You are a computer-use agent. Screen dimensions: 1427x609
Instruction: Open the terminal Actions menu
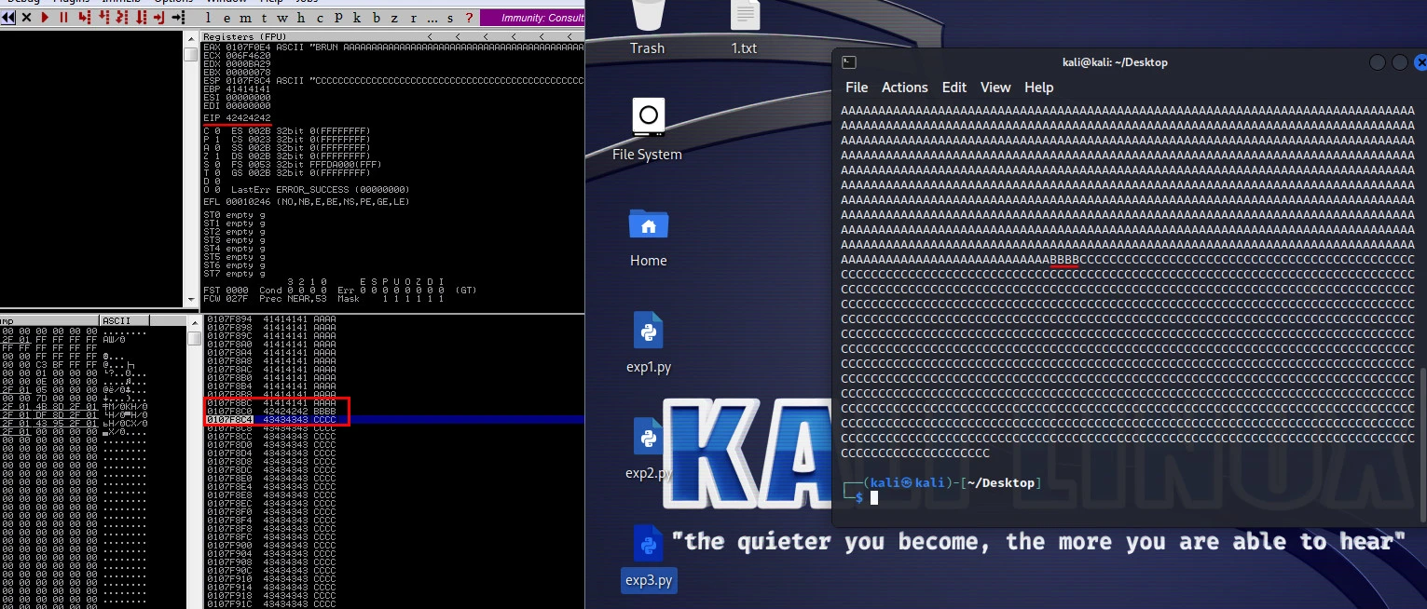pos(904,87)
